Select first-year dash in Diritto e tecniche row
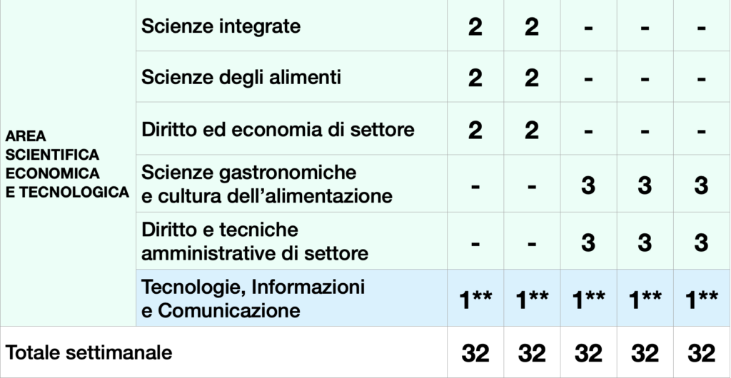The height and width of the screenshot is (378, 731). [x=475, y=243]
